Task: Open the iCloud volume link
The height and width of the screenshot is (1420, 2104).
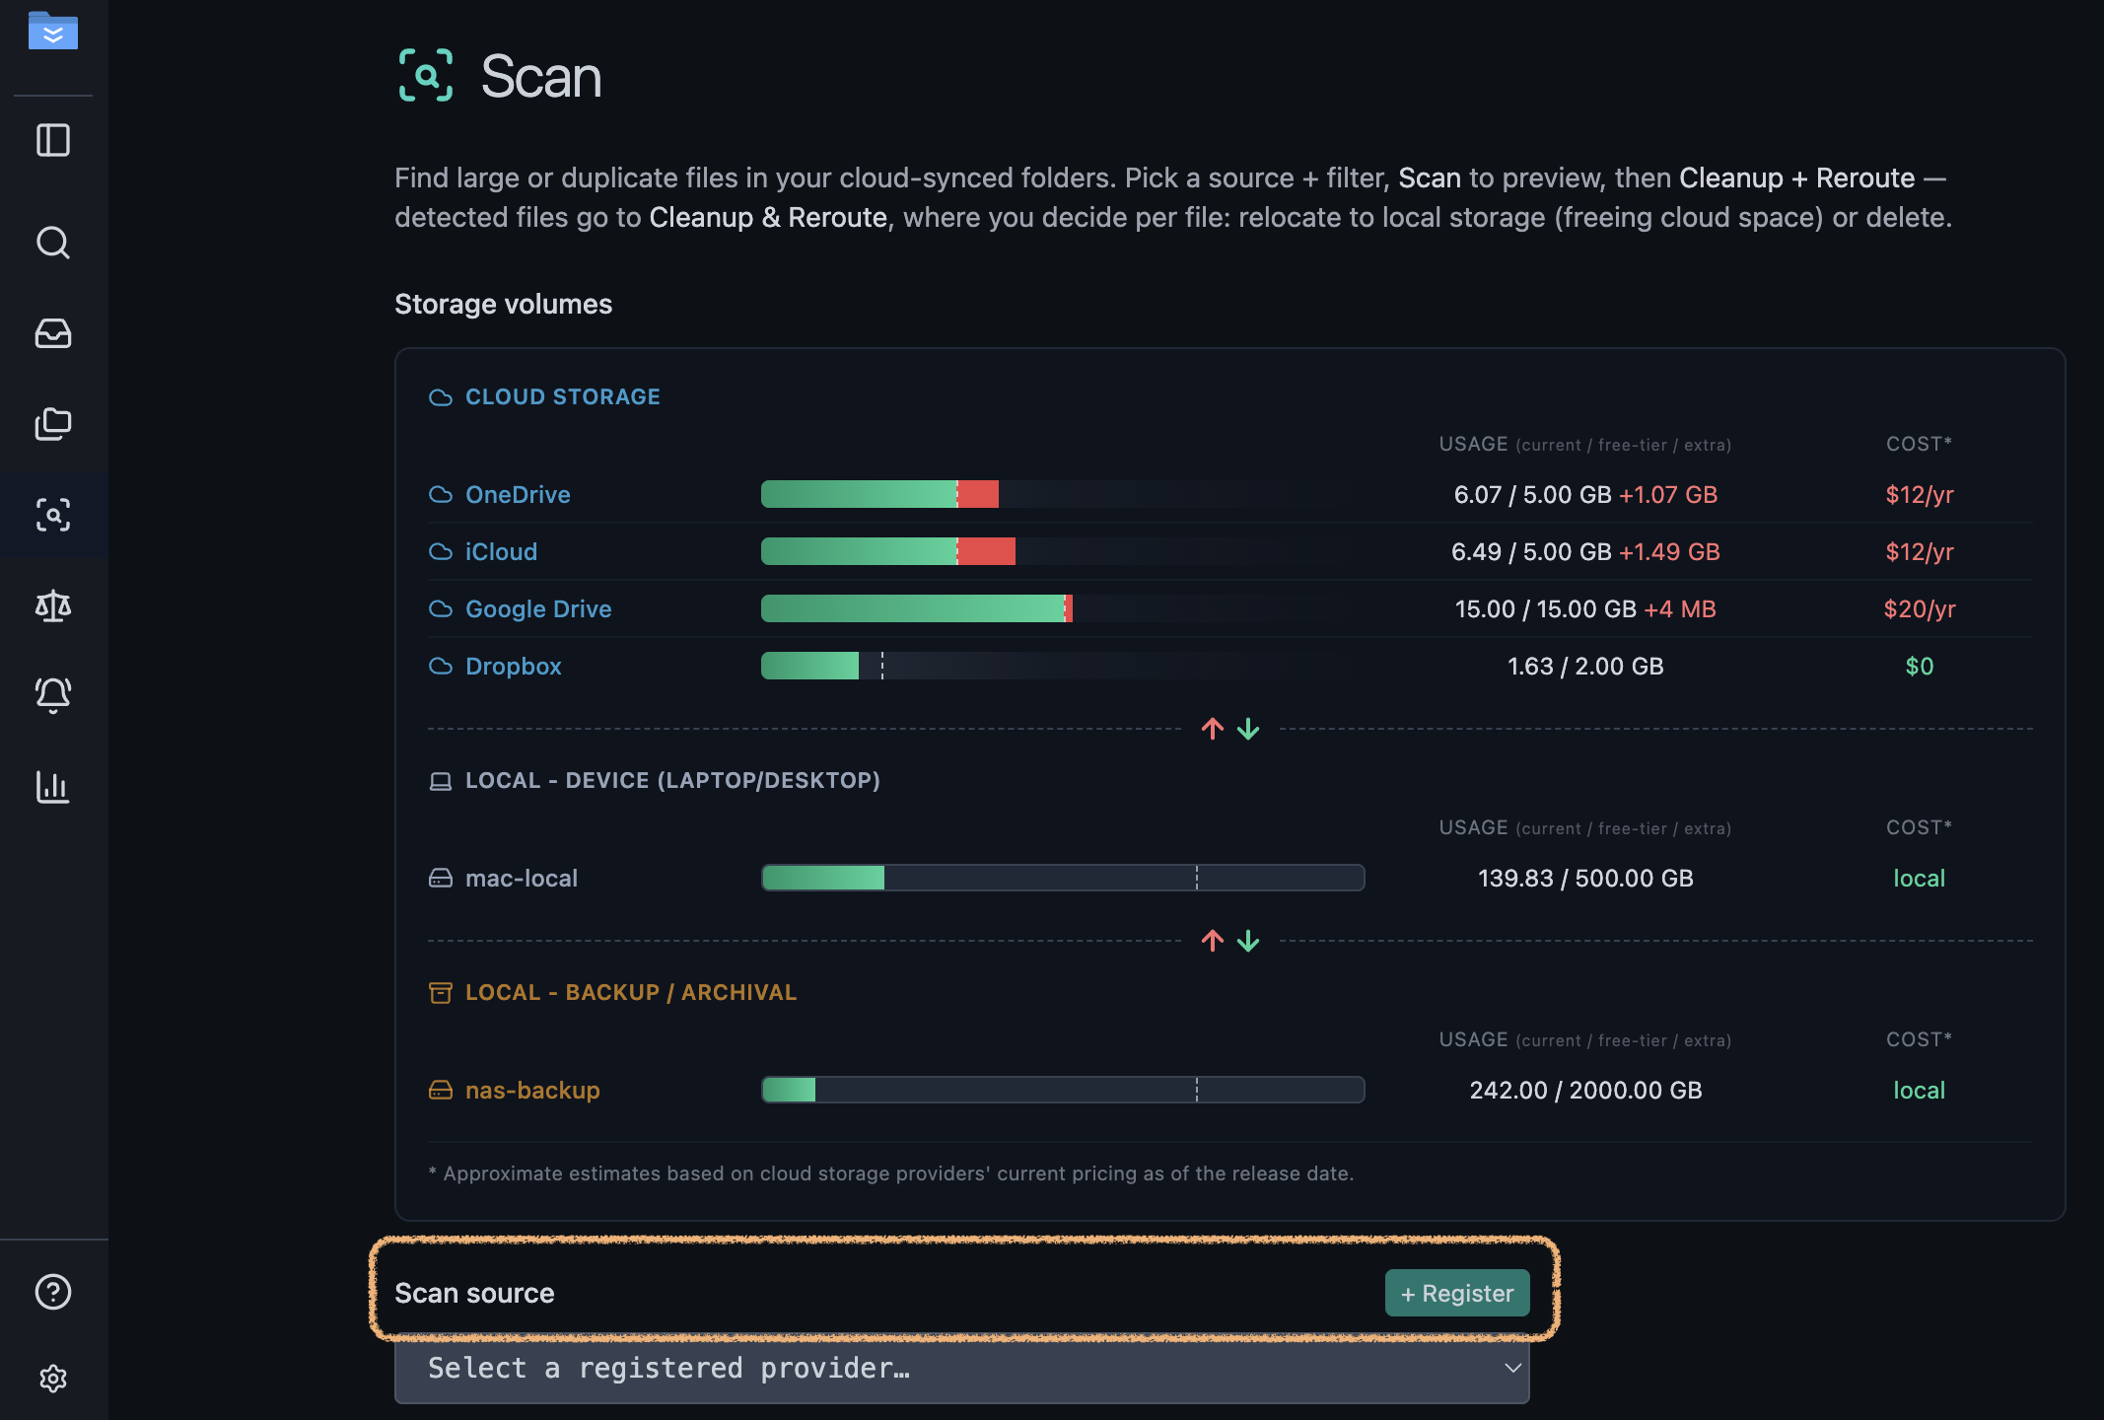Action: pyautogui.click(x=501, y=552)
